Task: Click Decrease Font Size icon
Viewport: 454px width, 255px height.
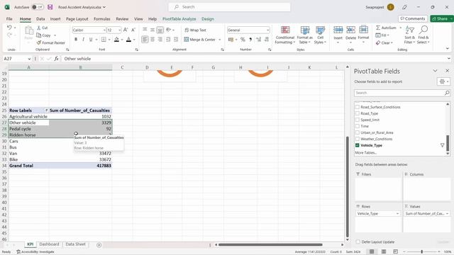Action: [133, 30]
